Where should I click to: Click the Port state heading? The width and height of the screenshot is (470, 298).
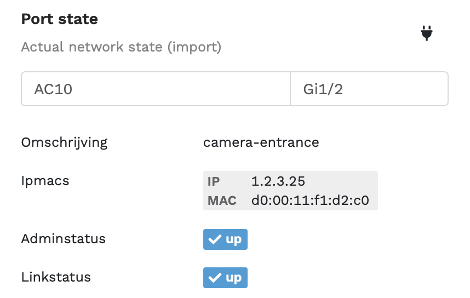pos(60,19)
